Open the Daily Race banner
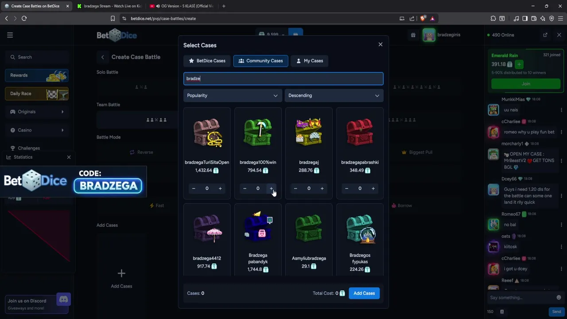The image size is (567, 319). [x=37, y=93]
